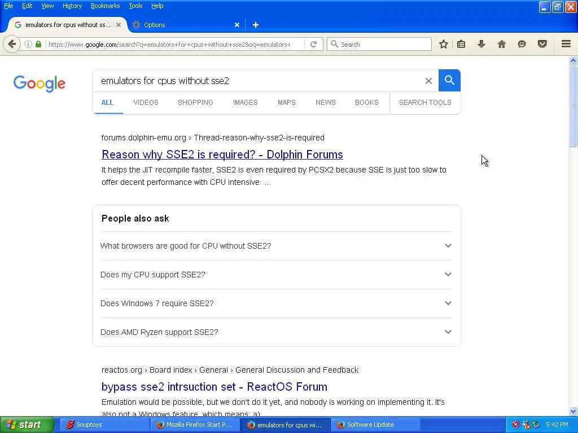The height and width of the screenshot is (433, 578).
Task: Click in the Google search query field
Action: pyautogui.click(x=258, y=81)
